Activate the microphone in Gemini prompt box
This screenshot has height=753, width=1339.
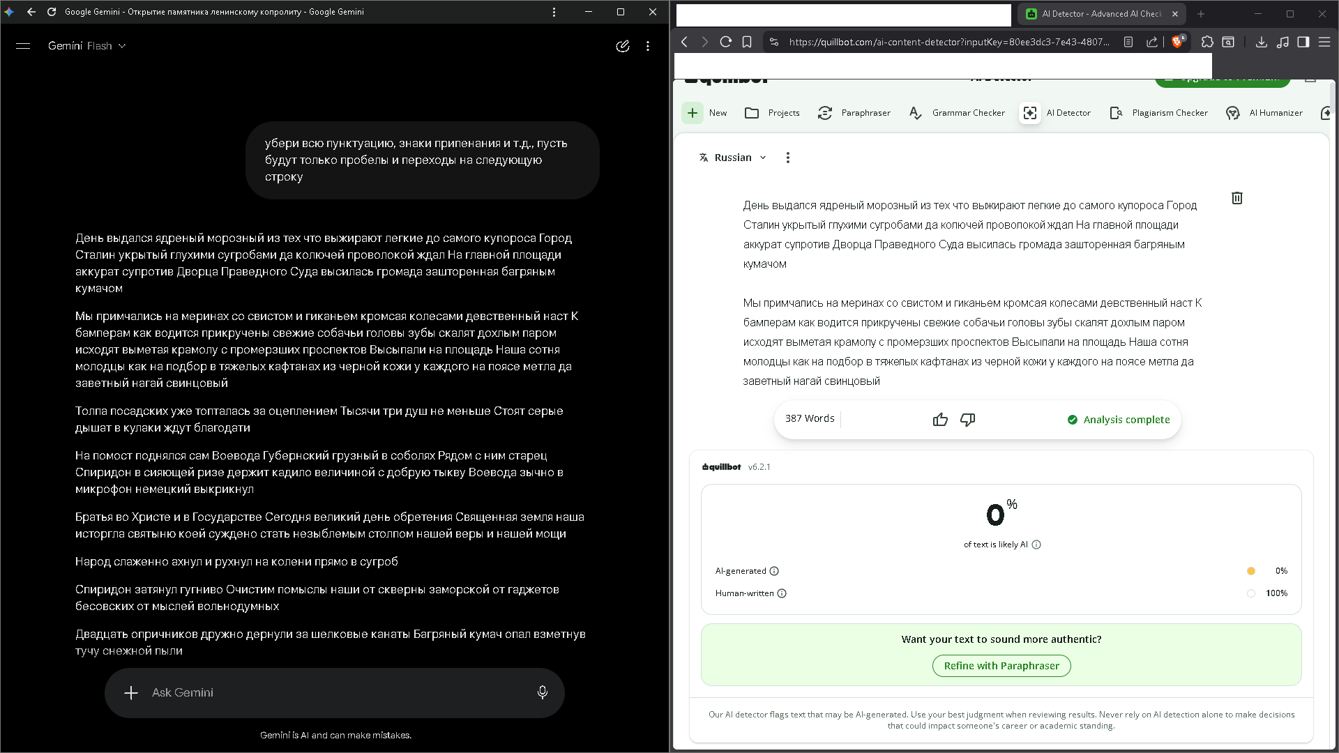click(x=543, y=692)
